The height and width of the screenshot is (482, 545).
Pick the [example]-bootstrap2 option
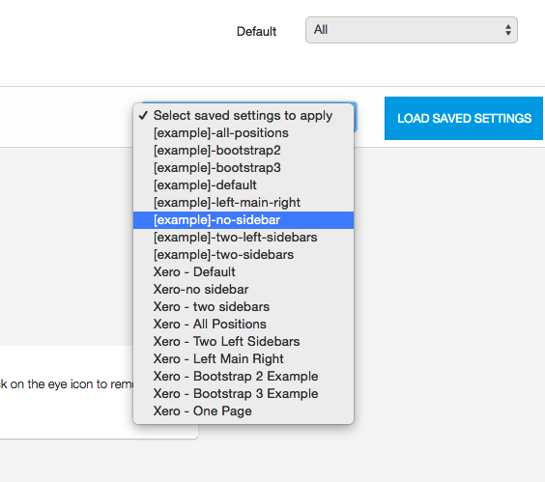[x=244, y=150]
